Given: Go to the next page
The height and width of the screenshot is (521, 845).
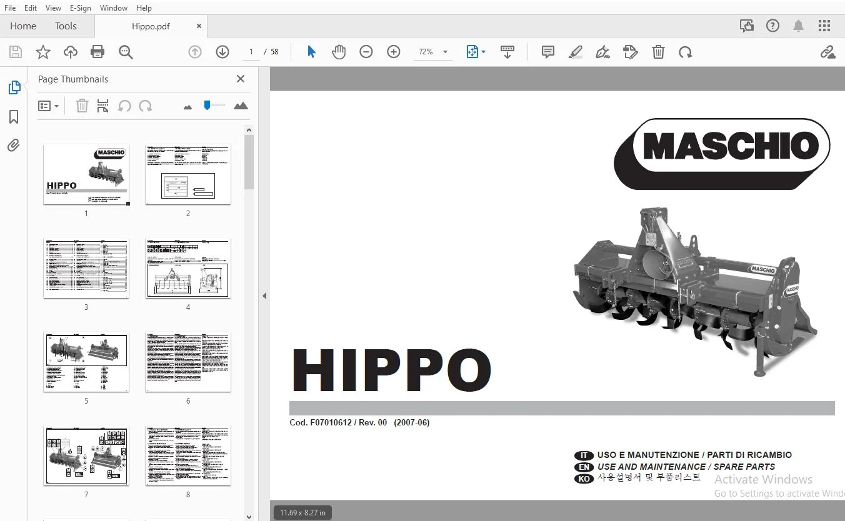Looking at the screenshot, I should (222, 52).
